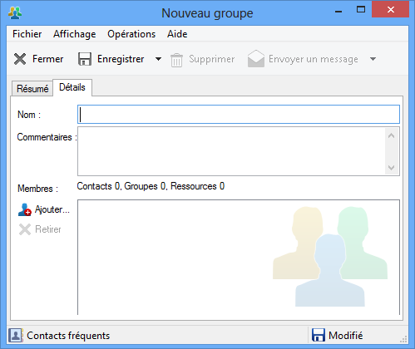The height and width of the screenshot is (349, 415).
Task: Click inside the Commentaires text area
Action: coord(231,151)
